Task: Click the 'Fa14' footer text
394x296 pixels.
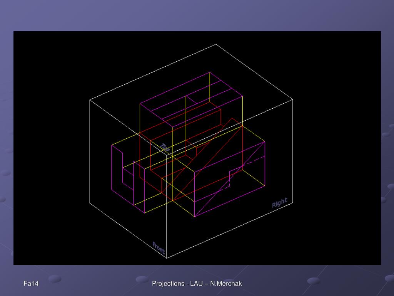Action: (31, 284)
